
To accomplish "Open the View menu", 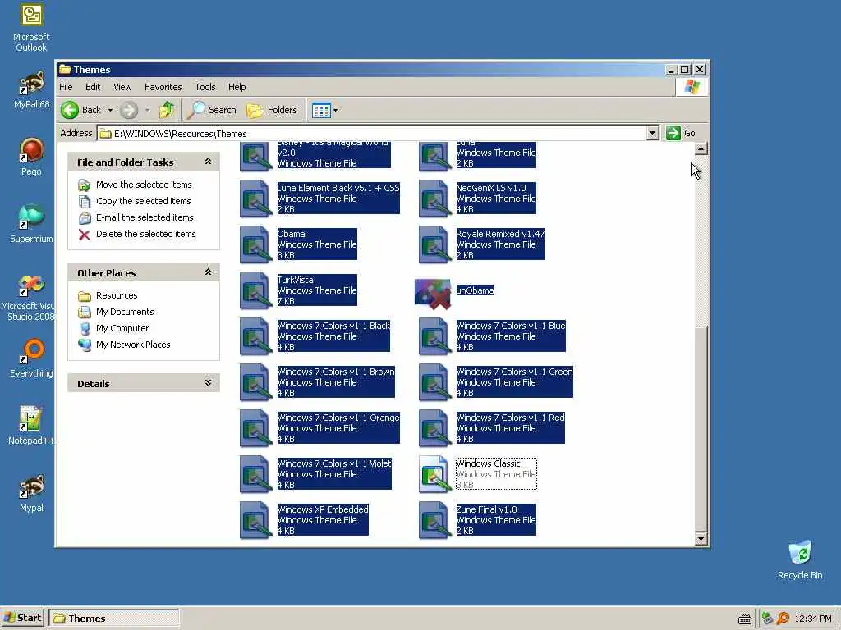I will coord(122,87).
